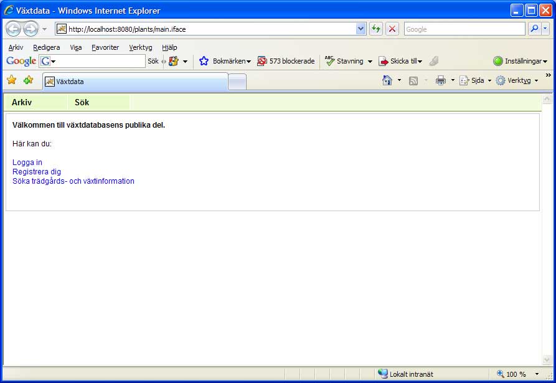Image resolution: width=556 pixels, height=383 pixels.
Task: Open Inställningar on Google toolbar
Action: [x=520, y=61]
